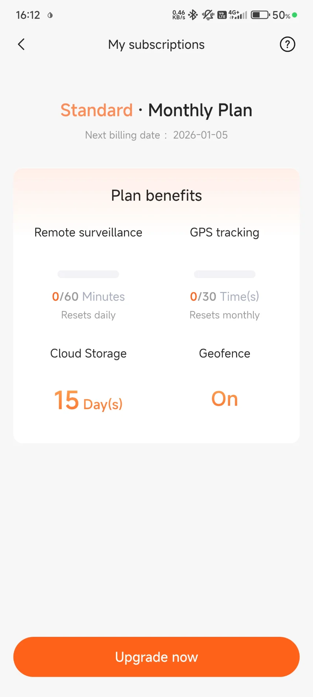Tap the battery indicator icon
The height and width of the screenshot is (697, 313).
(260, 15)
